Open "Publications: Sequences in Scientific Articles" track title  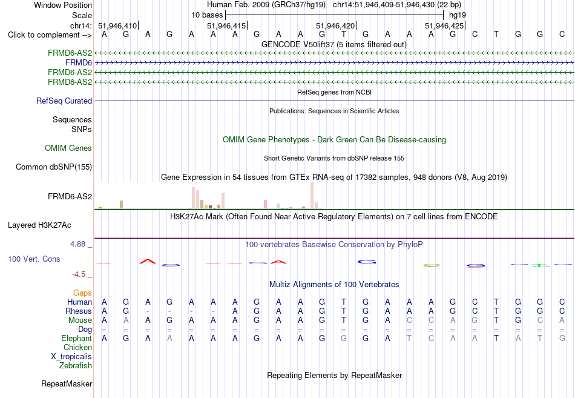[x=334, y=111]
